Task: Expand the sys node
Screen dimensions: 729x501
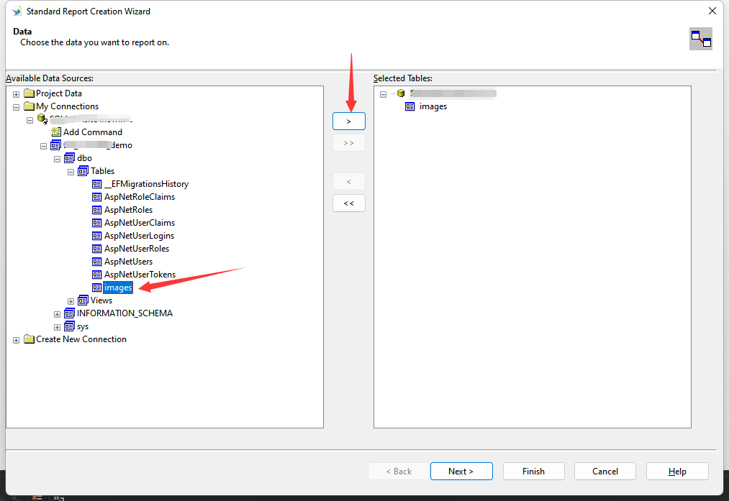Action: [57, 326]
